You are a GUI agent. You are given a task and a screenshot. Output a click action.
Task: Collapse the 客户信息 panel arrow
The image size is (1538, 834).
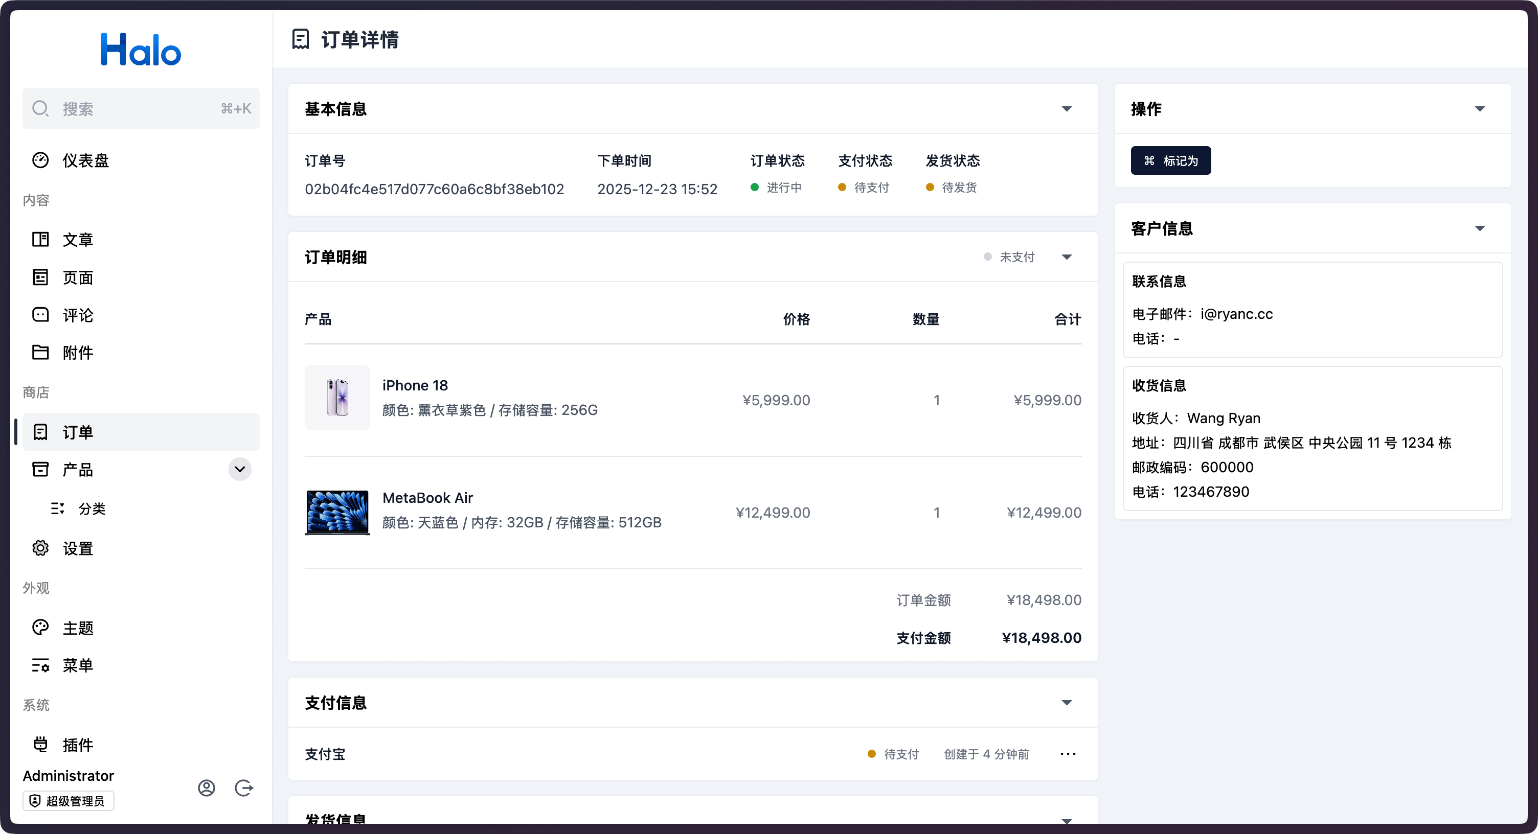click(x=1480, y=228)
